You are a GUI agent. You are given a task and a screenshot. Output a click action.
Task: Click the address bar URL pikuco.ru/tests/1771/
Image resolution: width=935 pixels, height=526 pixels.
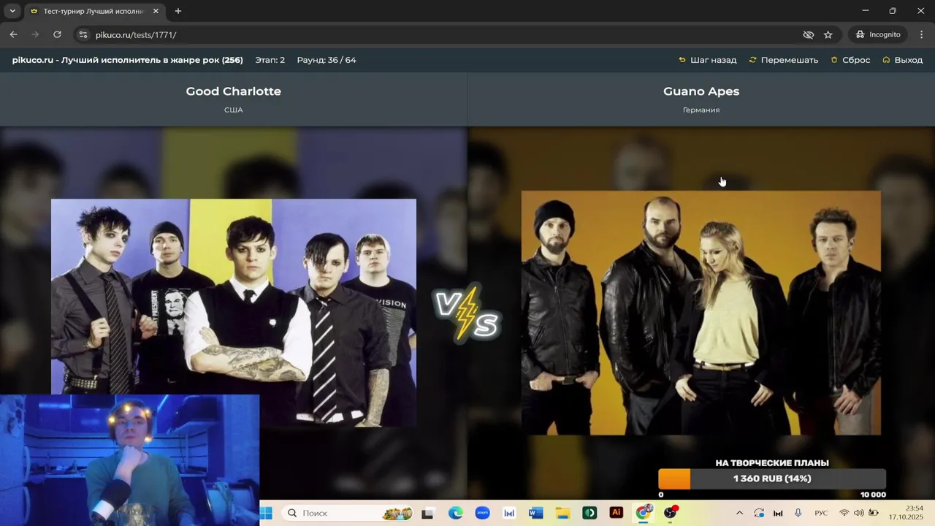[136, 34]
